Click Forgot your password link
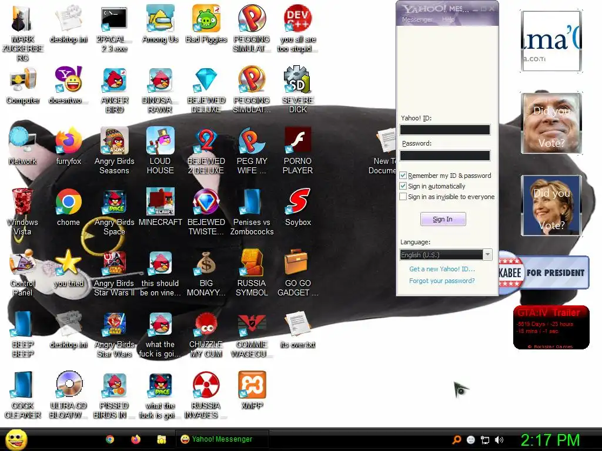The width and height of the screenshot is (602, 451). click(442, 281)
